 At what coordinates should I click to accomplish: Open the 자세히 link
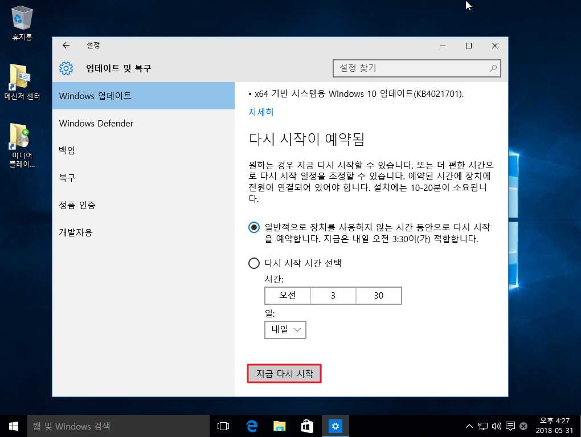[261, 112]
